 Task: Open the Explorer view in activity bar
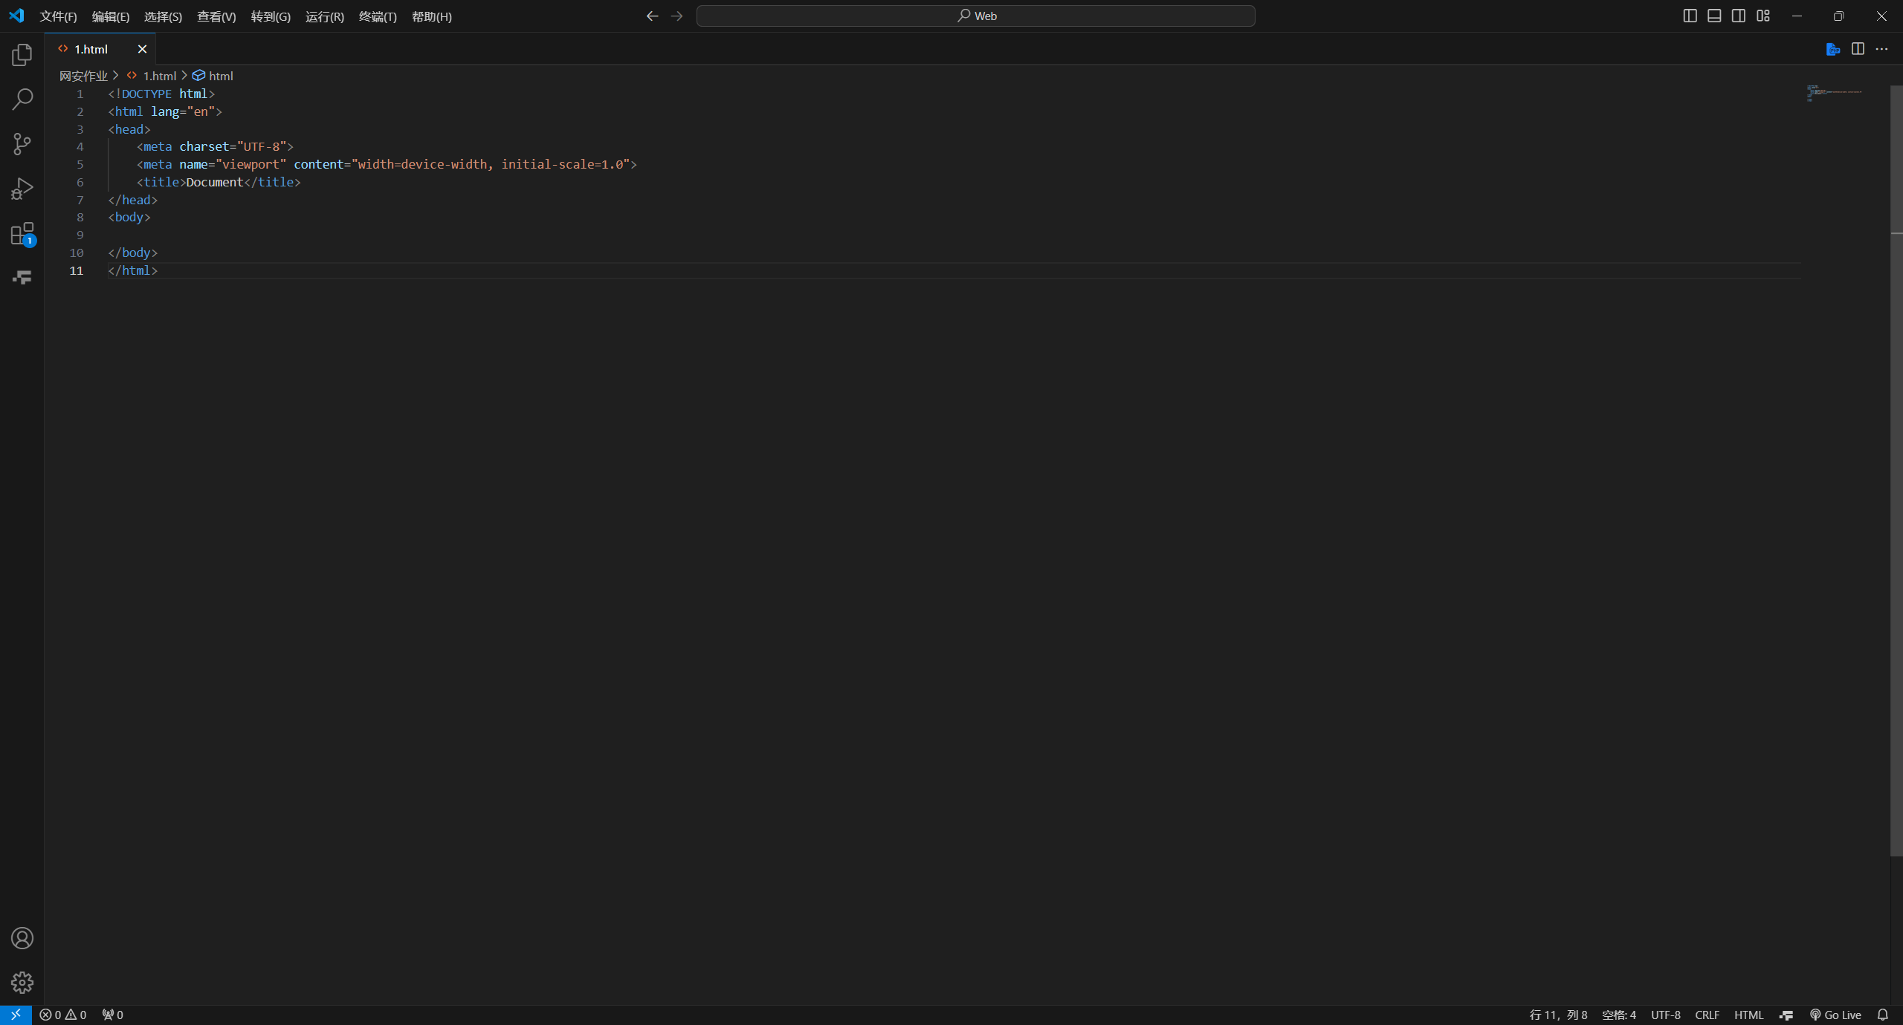[22, 55]
